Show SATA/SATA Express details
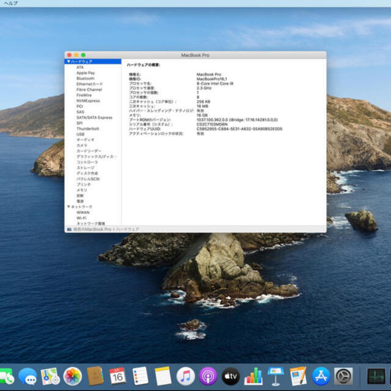 (94, 117)
